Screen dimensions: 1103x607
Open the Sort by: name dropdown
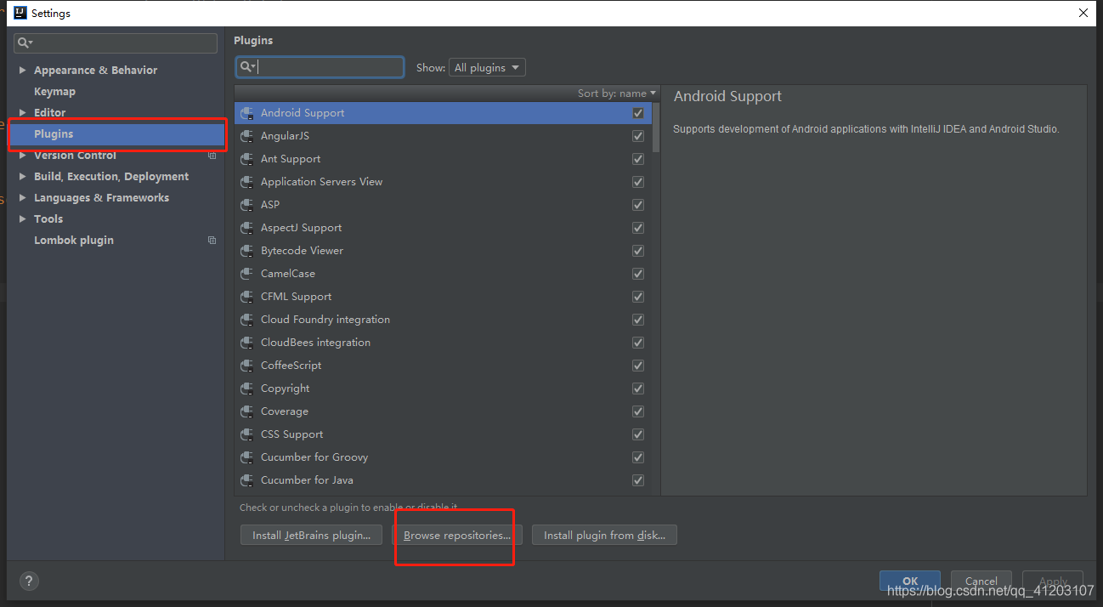617,94
